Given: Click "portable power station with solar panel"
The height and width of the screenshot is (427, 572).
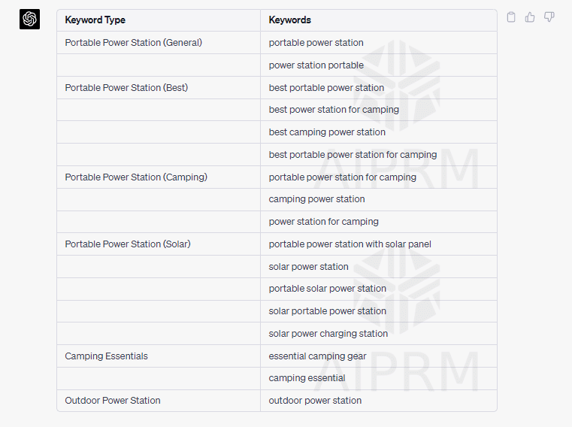Looking at the screenshot, I should 350,244.
